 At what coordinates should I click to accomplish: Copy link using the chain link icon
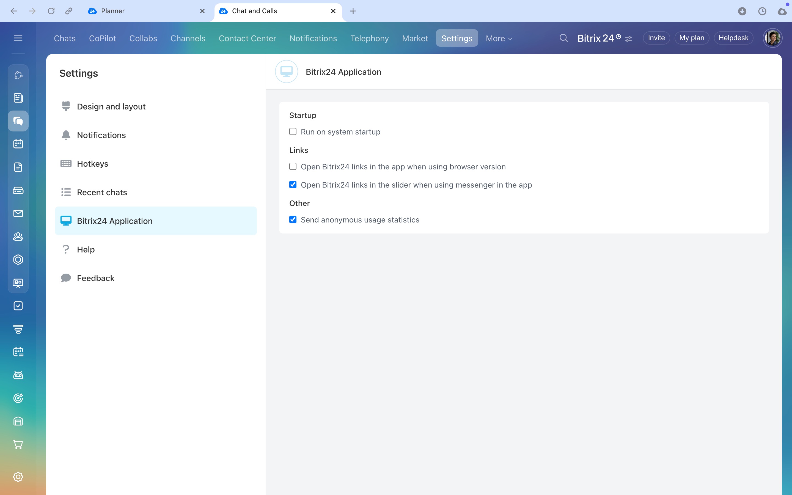(x=69, y=11)
